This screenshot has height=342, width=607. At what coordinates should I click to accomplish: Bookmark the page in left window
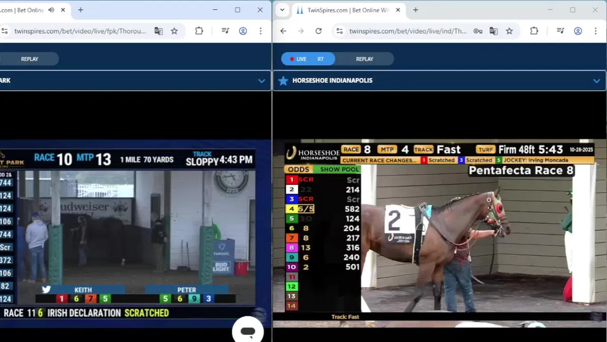(174, 31)
